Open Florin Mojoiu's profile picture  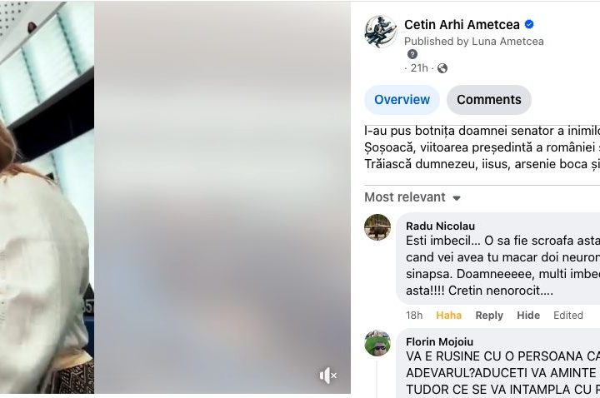377,343
